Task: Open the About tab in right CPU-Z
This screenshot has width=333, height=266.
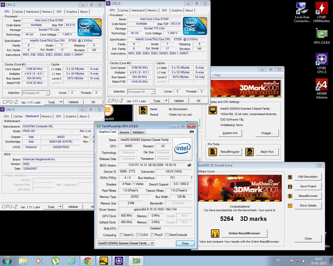Action: click(189, 10)
